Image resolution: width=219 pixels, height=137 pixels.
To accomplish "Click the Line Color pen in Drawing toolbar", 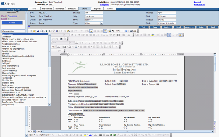I will (90, 135).
